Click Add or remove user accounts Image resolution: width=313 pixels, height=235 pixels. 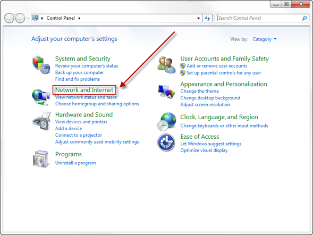[217, 66]
